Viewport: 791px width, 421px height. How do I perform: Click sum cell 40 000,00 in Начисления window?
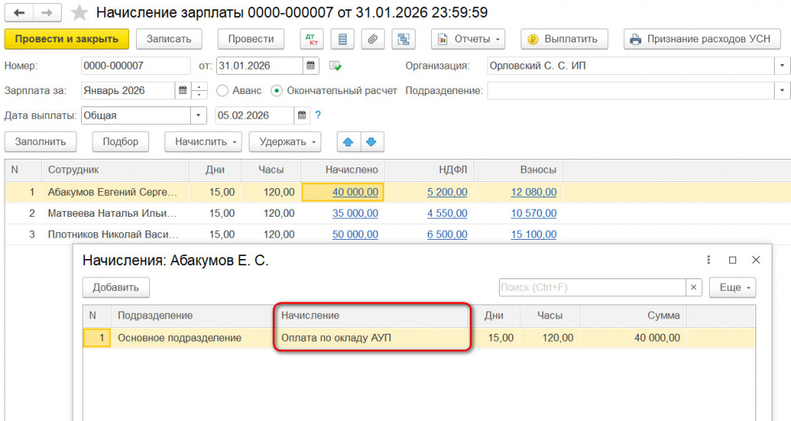(633, 338)
